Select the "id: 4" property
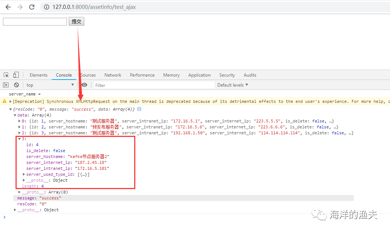Image resolution: width=390 pixels, height=232 pixels. 32,145
